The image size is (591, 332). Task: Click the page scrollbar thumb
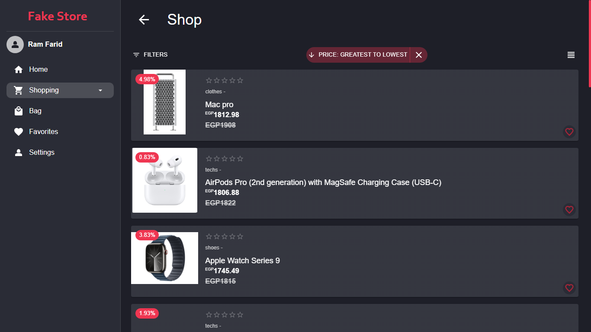[589, 43]
